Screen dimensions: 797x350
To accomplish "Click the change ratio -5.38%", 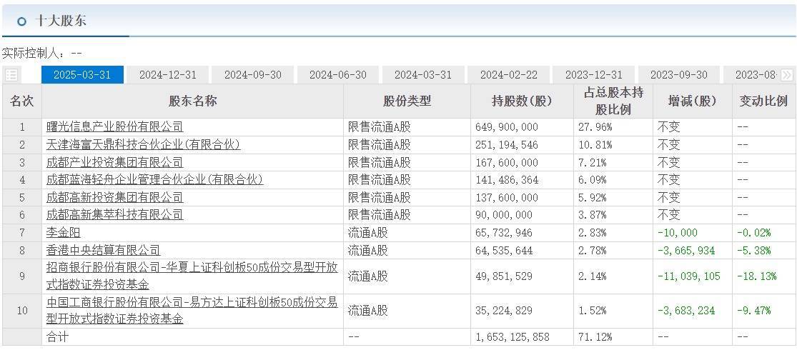I will 754,251.
